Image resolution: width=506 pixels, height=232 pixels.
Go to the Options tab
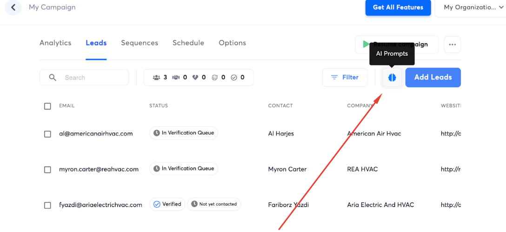click(233, 43)
